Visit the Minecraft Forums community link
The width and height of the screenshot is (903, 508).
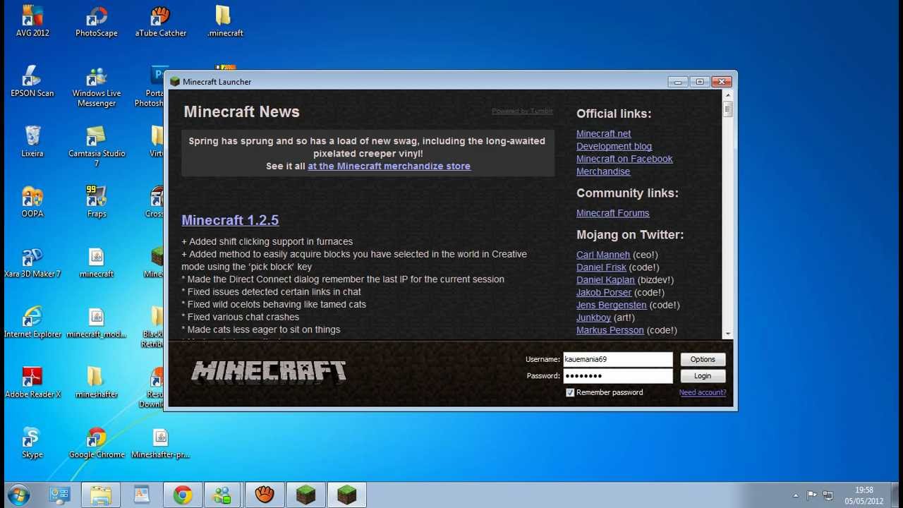612,213
